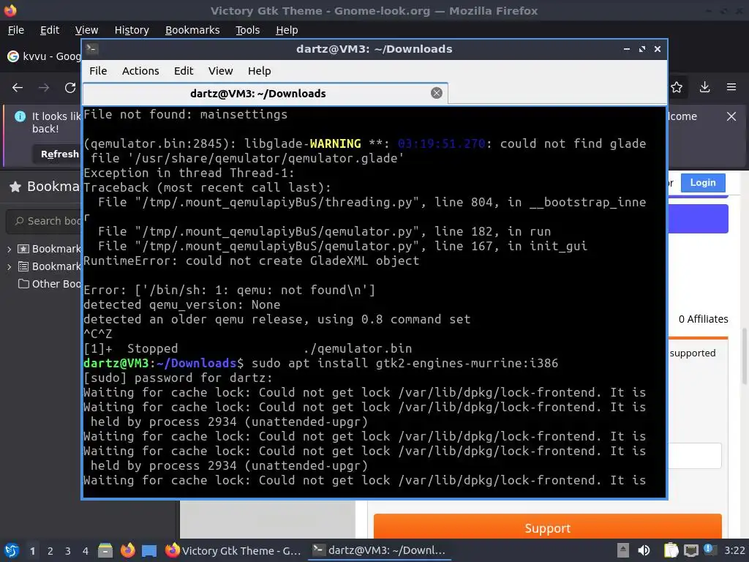Open Firefox Edit menu

pos(50,30)
